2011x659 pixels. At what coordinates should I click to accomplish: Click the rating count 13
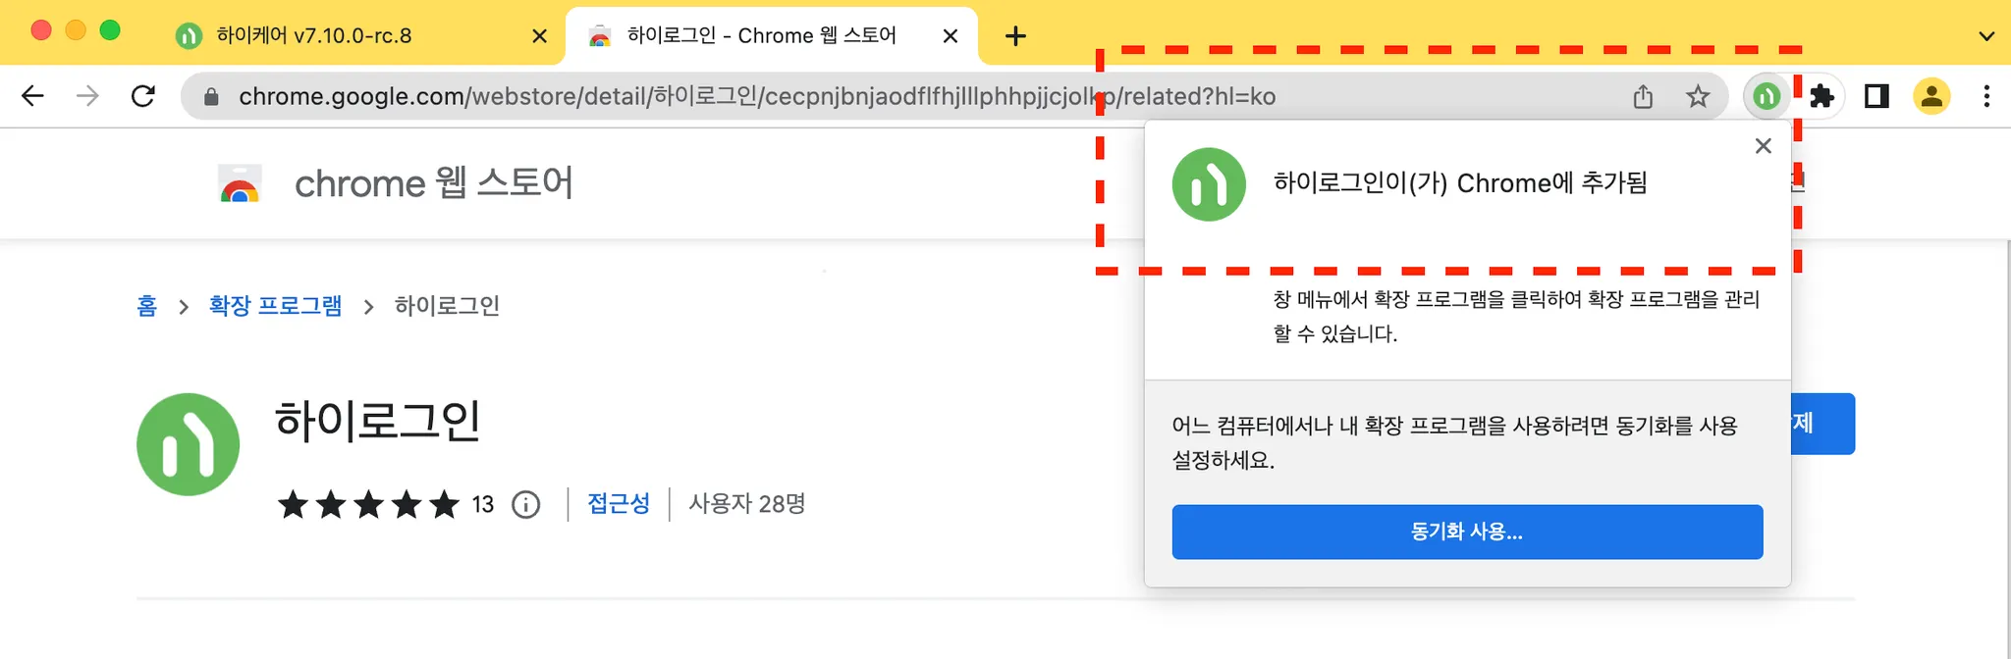483,505
